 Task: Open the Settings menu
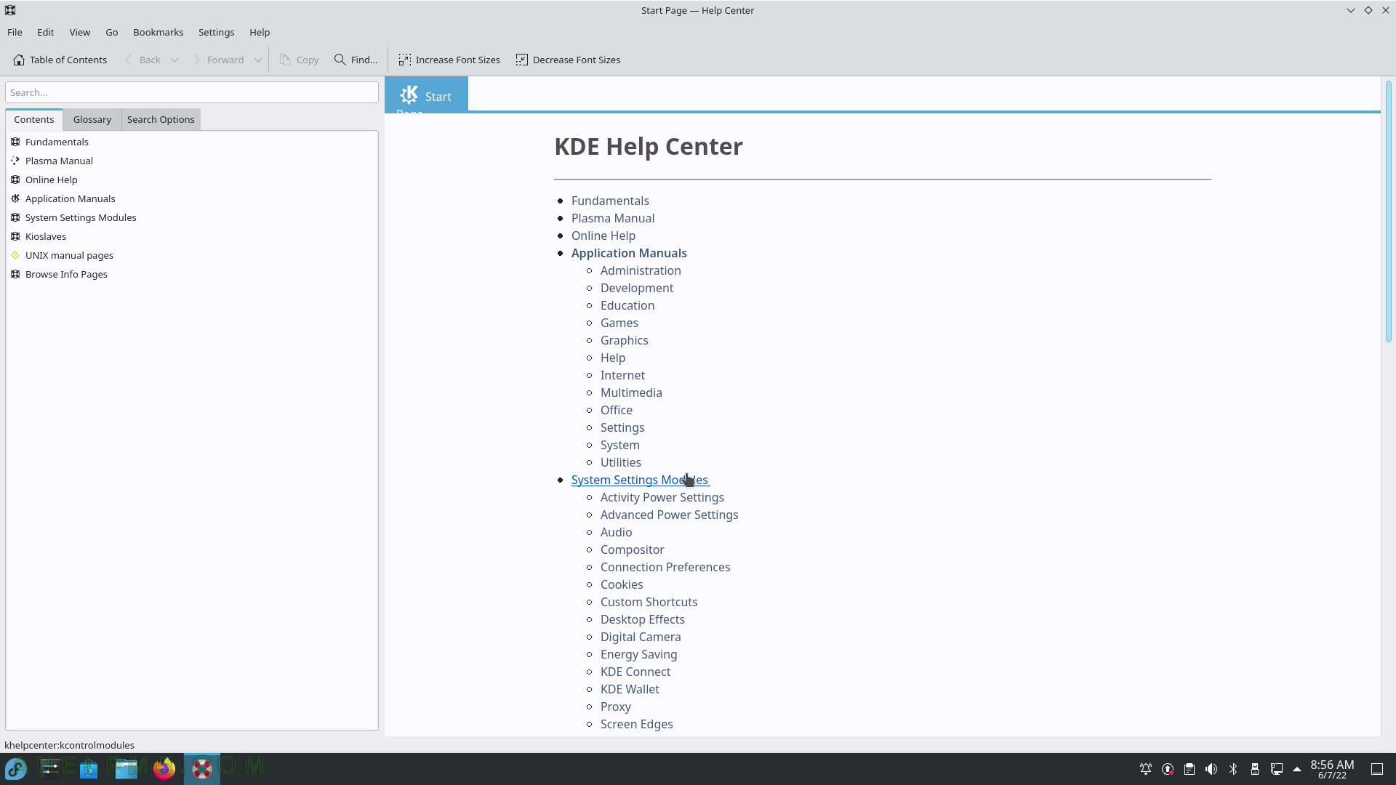216,32
